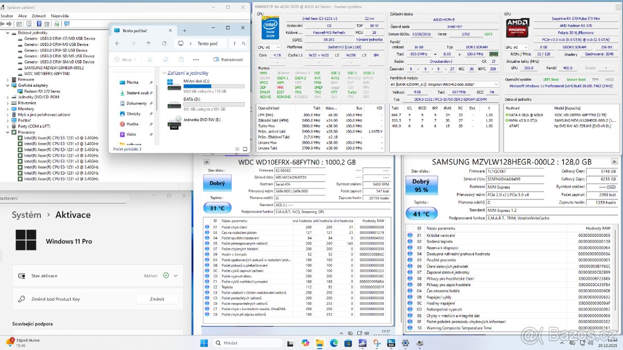Image resolution: width=623 pixels, height=350 pixels.
Task: Click Podrobnosti in the Explorer toolbar
Action: pyautogui.click(x=232, y=60)
